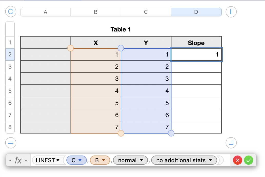Click the fx function icon
This screenshot has height=177, width=265.
click(18, 160)
